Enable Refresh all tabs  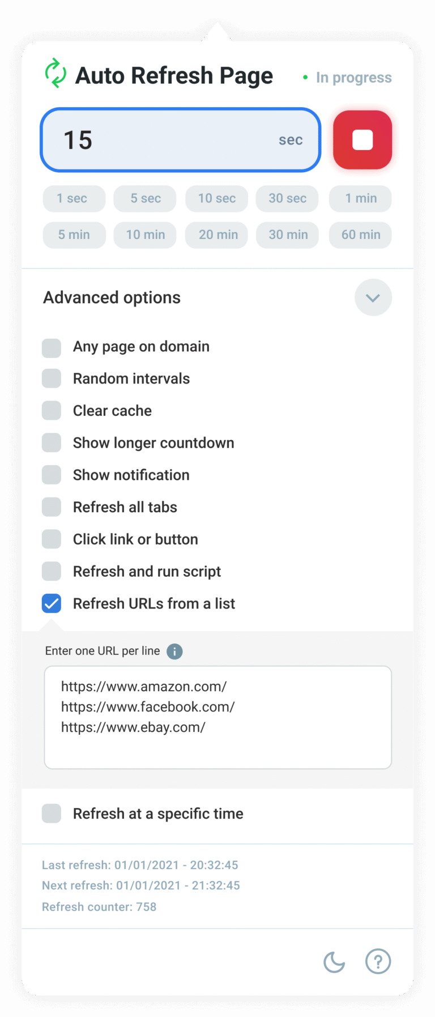point(52,507)
